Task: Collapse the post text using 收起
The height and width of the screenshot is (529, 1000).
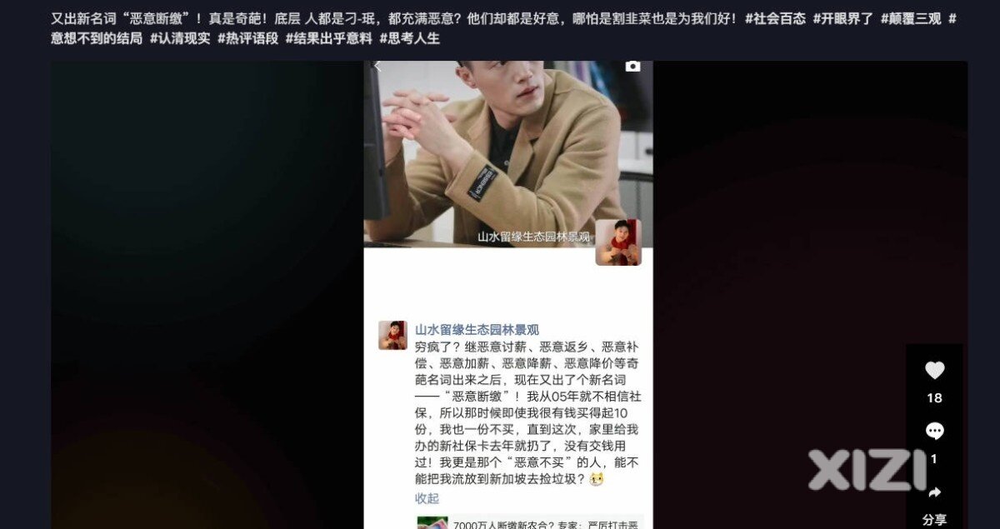Action: [x=427, y=498]
